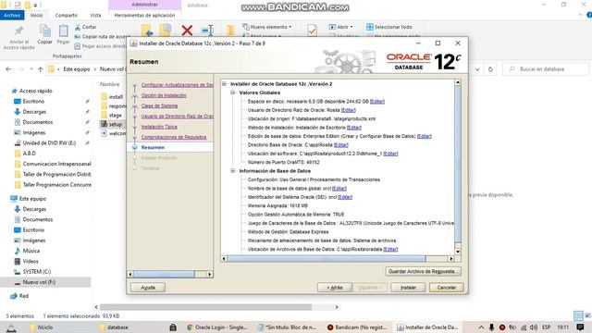Open the Abrir dropdown in ribbon

point(341,27)
